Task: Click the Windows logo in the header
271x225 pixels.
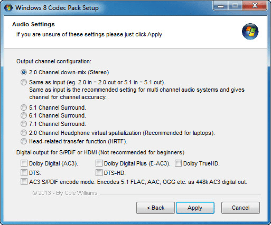Action: (250, 32)
